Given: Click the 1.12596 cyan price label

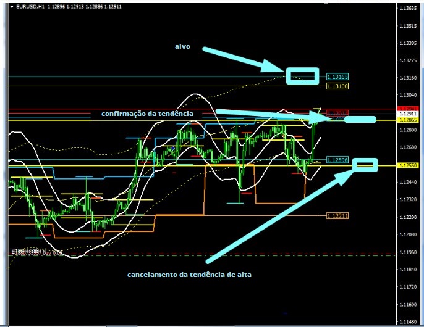Looking at the screenshot, I should tap(337, 159).
